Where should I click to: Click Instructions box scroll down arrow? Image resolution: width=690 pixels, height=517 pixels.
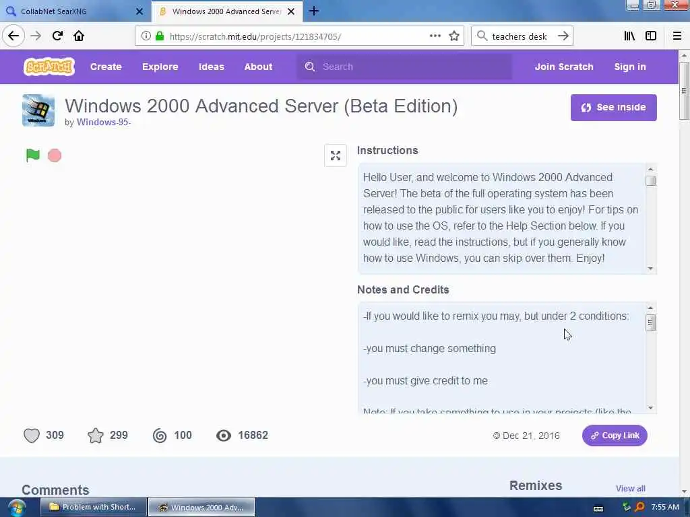point(650,269)
